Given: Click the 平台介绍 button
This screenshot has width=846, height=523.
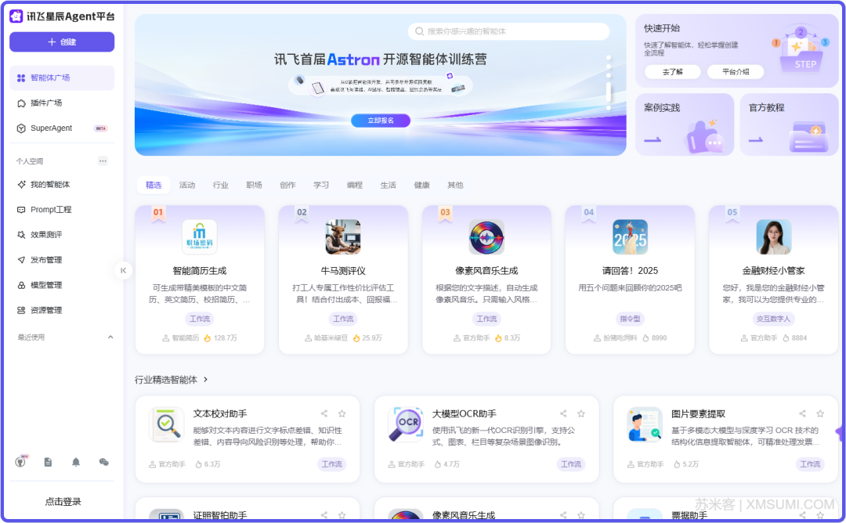Looking at the screenshot, I should tap(736, 72).
